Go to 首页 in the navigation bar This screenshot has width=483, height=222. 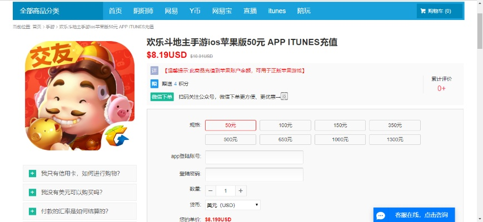(x=115, y=11)
